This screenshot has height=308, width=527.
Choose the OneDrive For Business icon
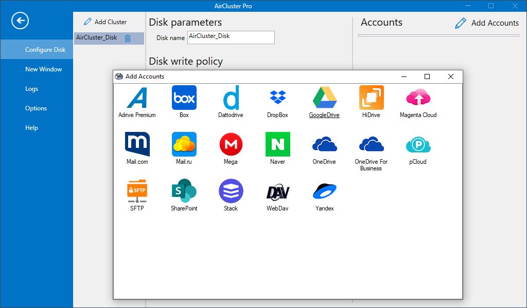pyautogui.click(x=372, y=144)
